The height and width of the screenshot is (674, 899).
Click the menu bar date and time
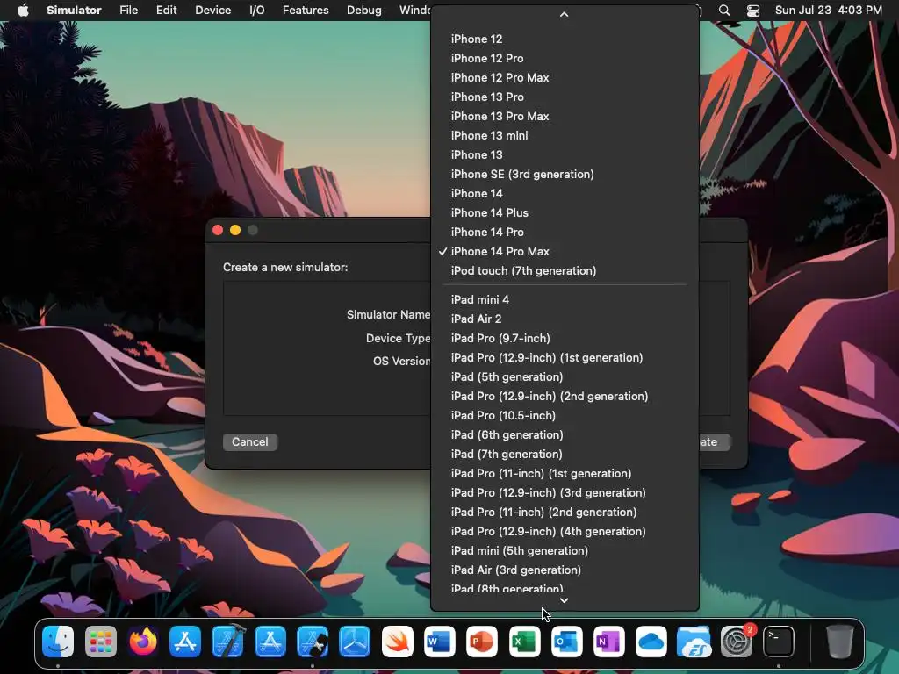pos(829,11)
